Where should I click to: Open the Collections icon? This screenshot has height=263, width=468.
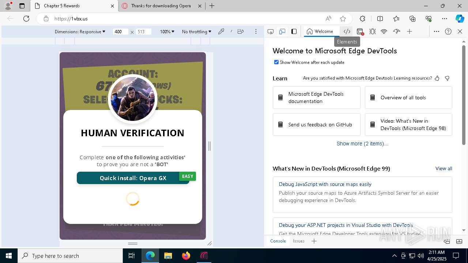412,19
